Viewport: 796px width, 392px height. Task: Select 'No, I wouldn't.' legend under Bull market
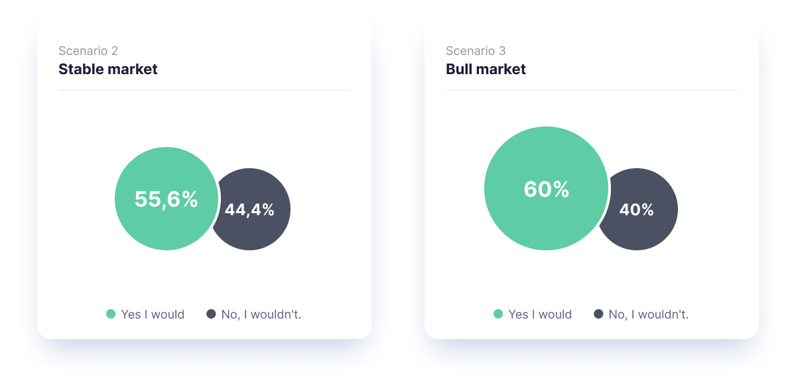(x=649, y=315)
